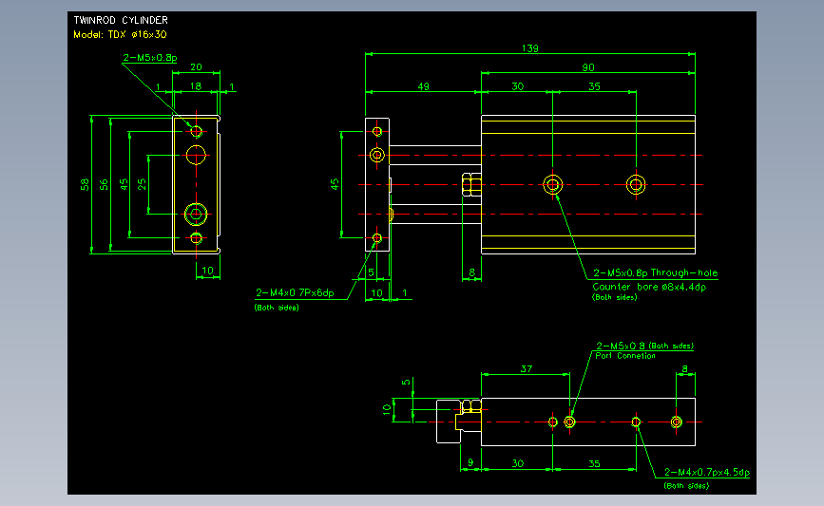Select '2-M5x0.8p Through-hole' annotation

pos(656,273)
